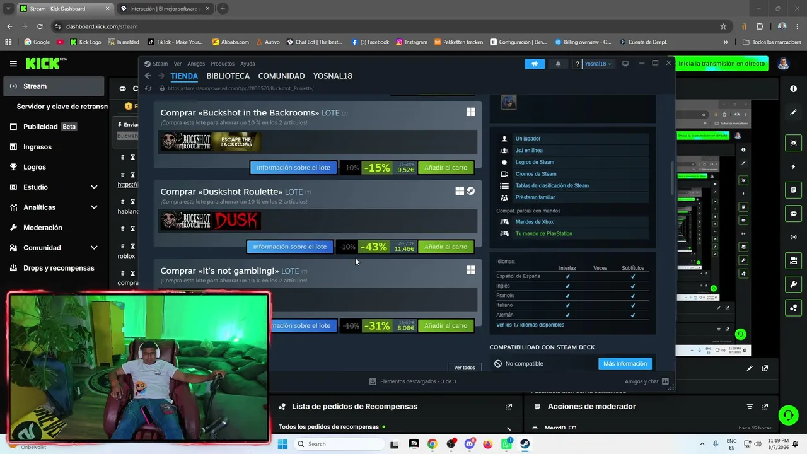Pop out the Lista de pedidos de Recompensas panel
Image resolution: width=807 pixels, height=454 pixels.
[x=509, y=407]
